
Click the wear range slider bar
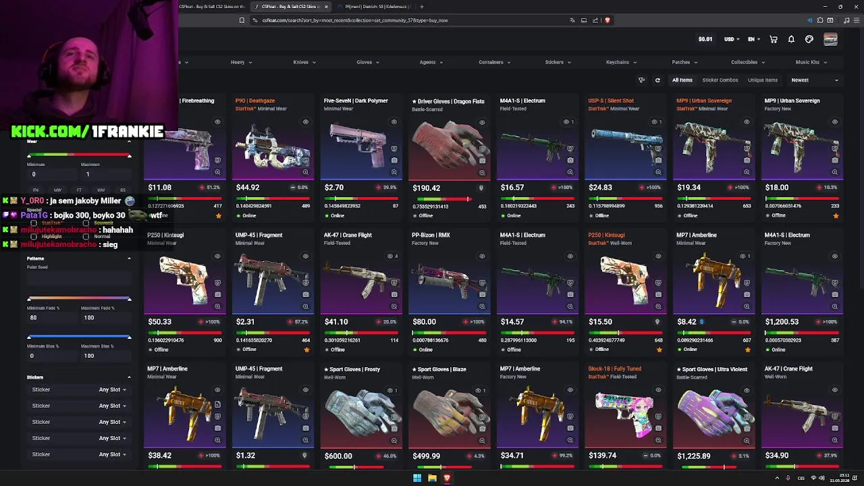pyautogui.click(x=79, y=155)
